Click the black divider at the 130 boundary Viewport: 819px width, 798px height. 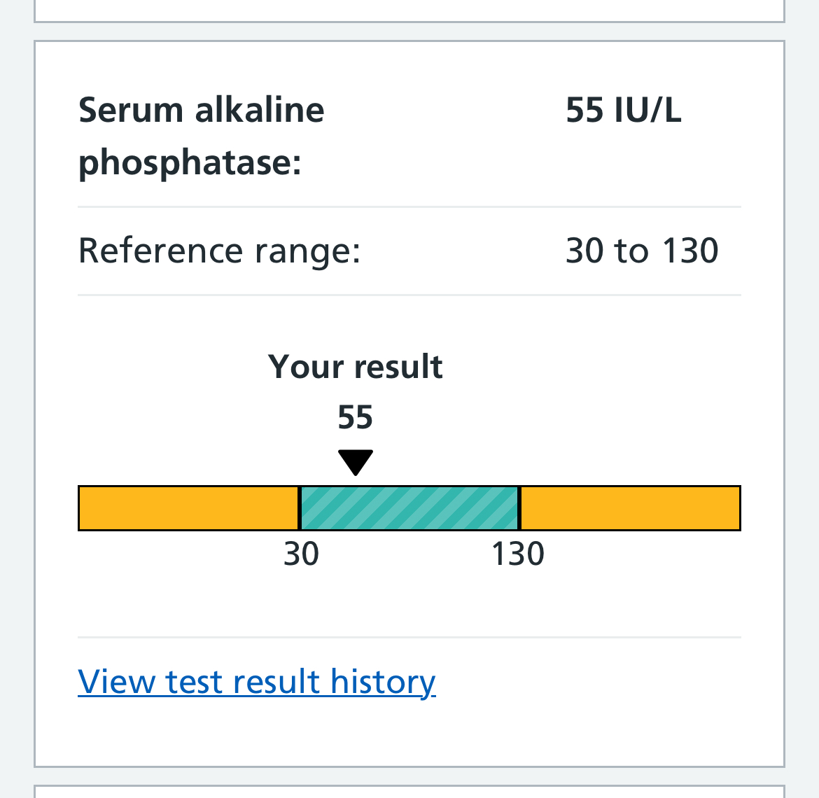tap(519, 508)
